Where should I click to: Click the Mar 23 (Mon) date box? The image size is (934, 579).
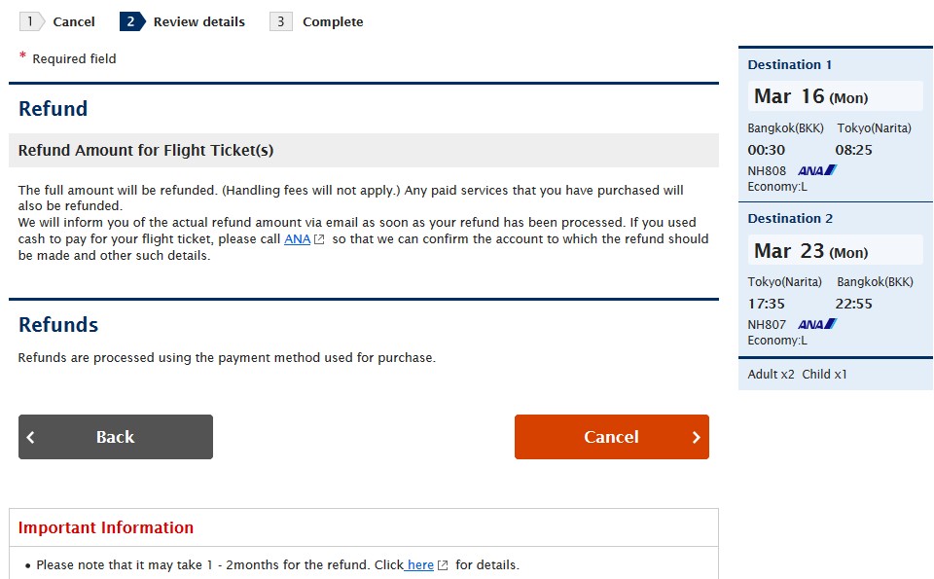836,251
